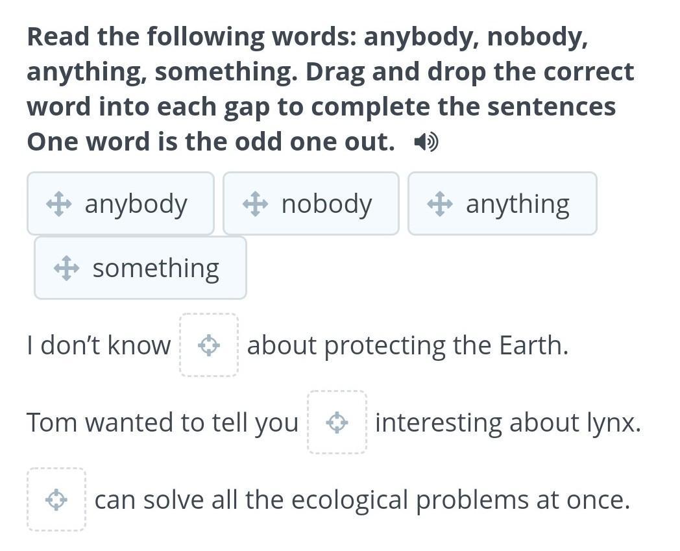680x551 pixels.
Task: Click 'can solve all the ecological problems' text
Action: (362, 500)
